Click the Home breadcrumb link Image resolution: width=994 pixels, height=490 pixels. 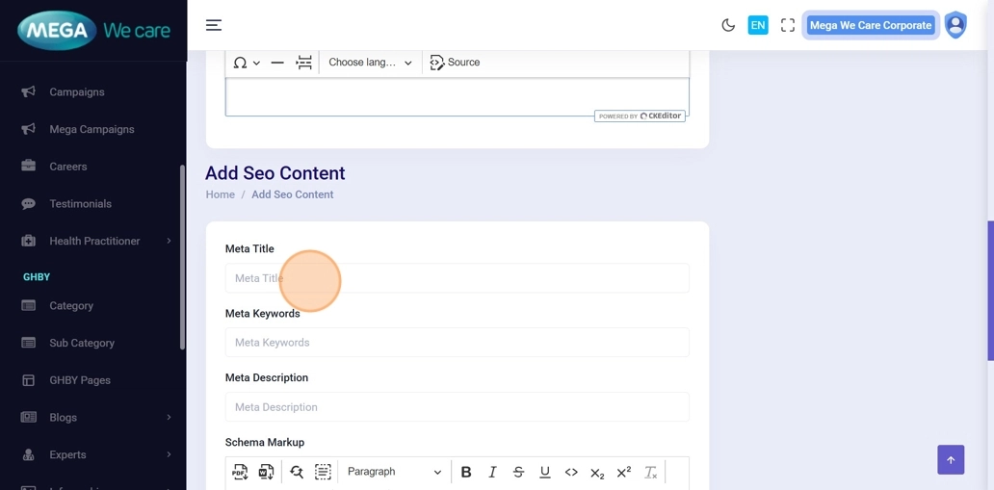tap(220, 194)
